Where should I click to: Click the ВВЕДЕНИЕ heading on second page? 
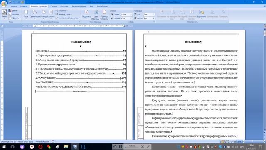pyautogui.click(x=192, y=42)
